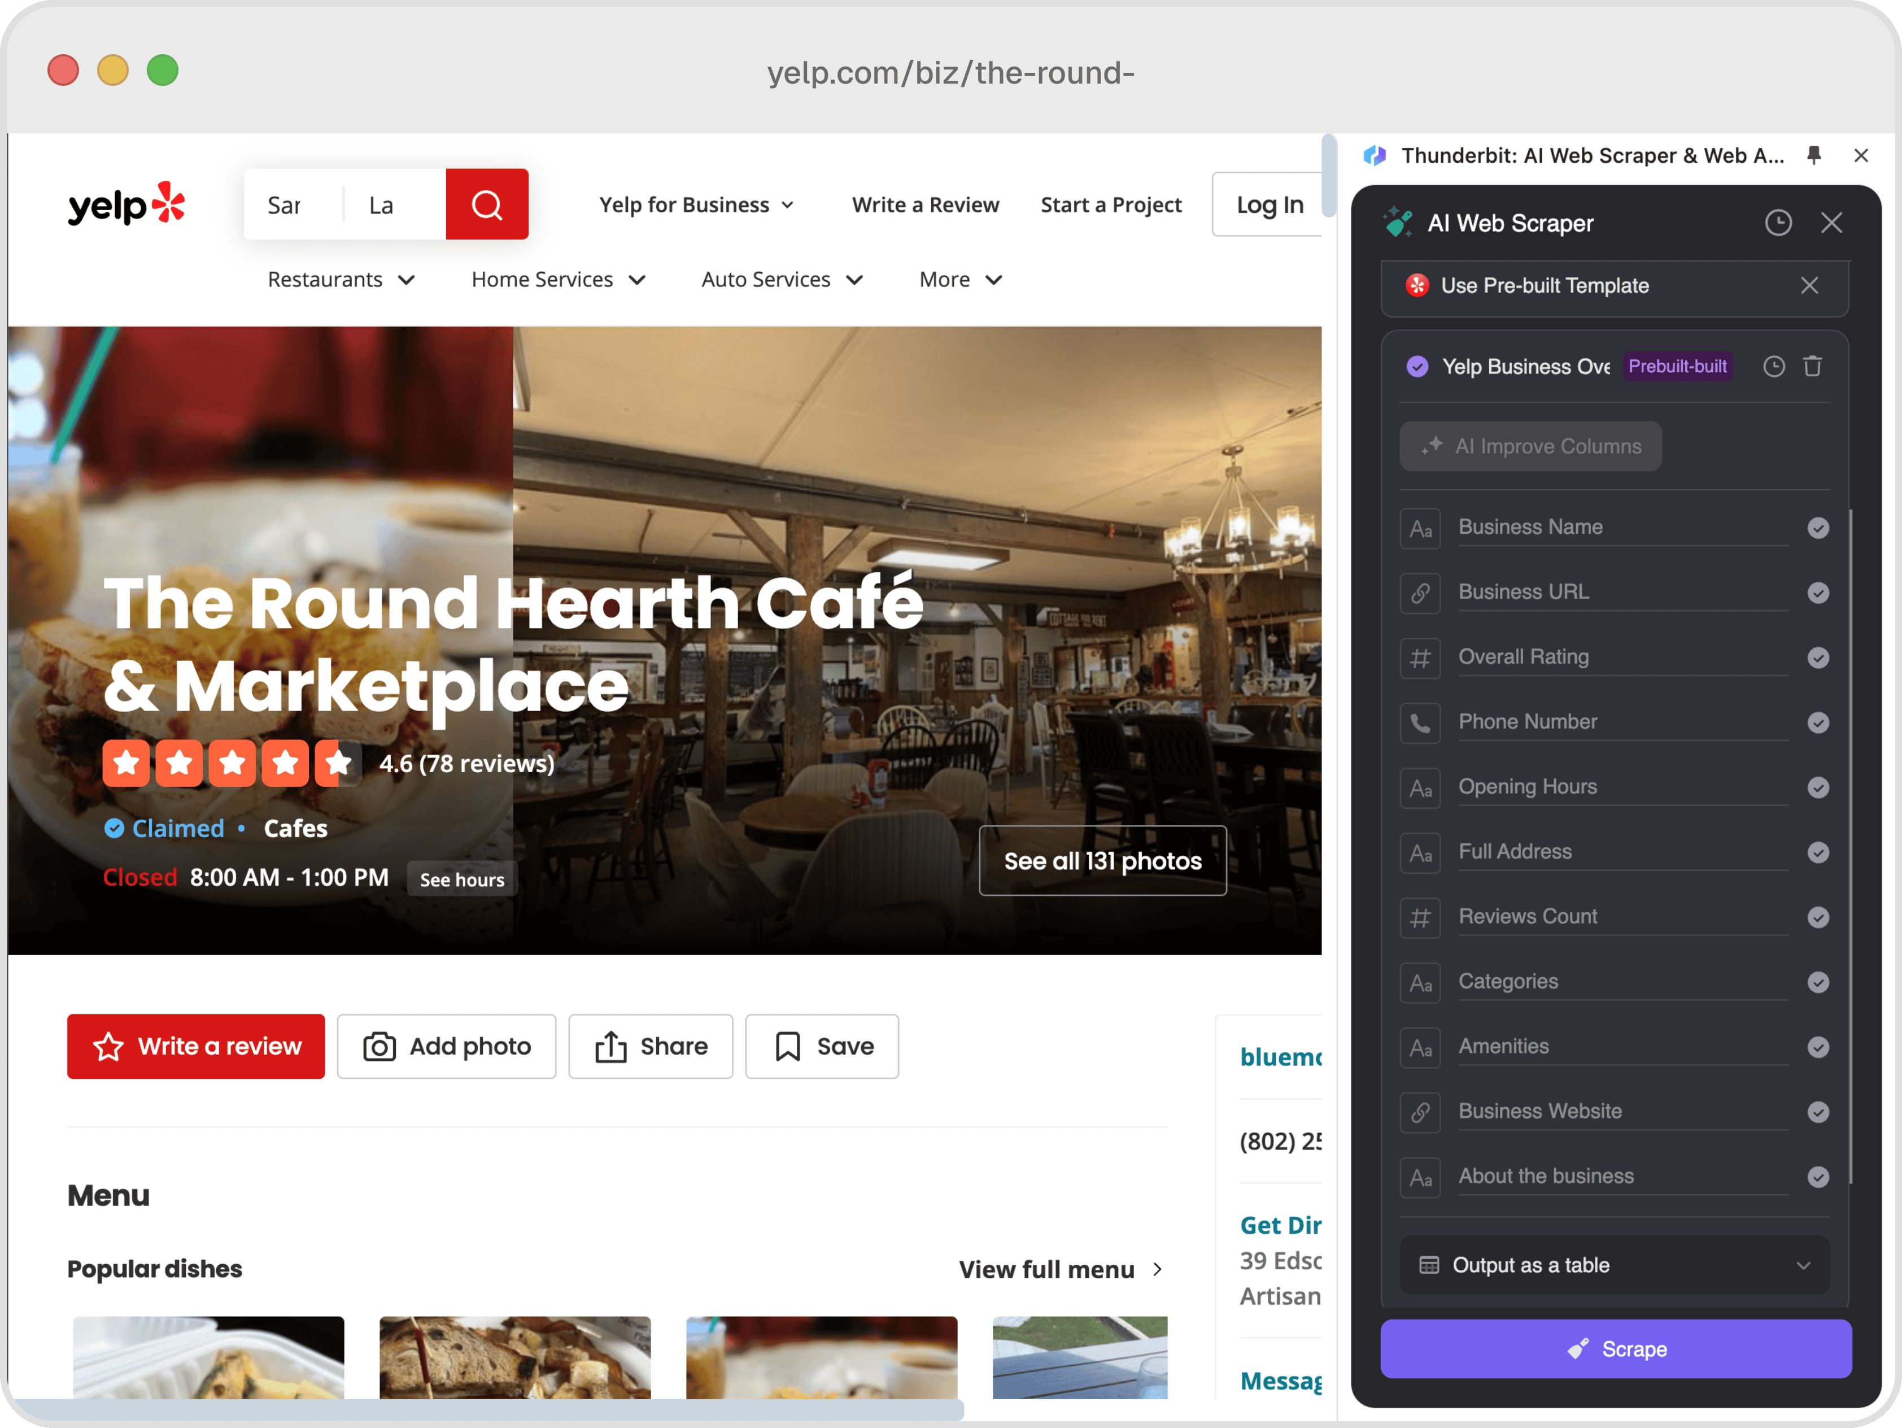The height and width of the screenshot is (1428, 1902).
Task: Pin the Thunderbit side panel
Action: pos(1814,156)
